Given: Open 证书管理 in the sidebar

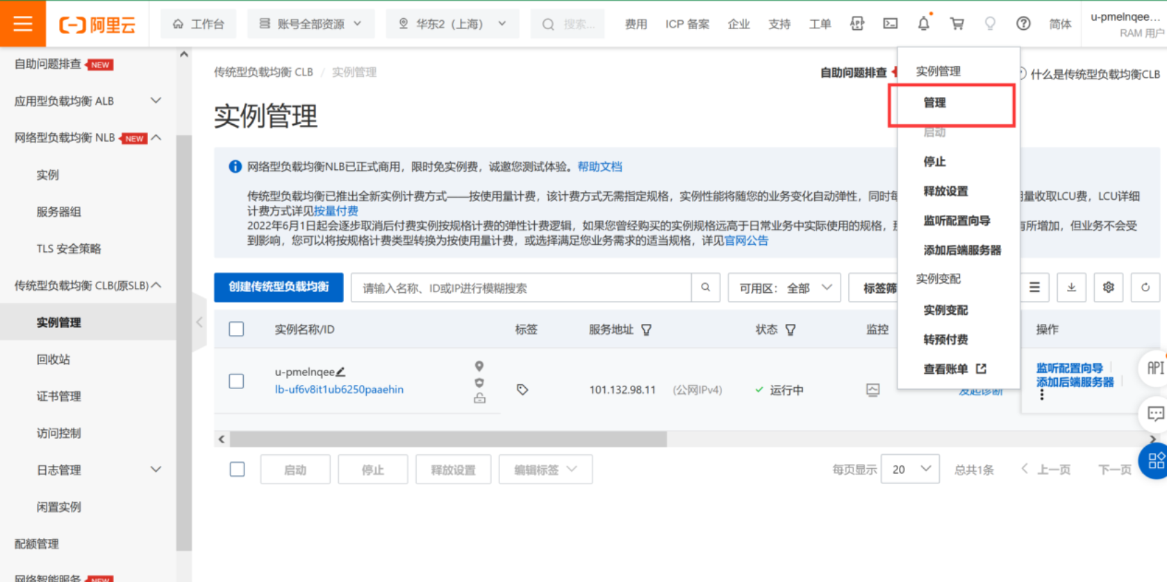Looking at the screenshot, I should point(59,396).
